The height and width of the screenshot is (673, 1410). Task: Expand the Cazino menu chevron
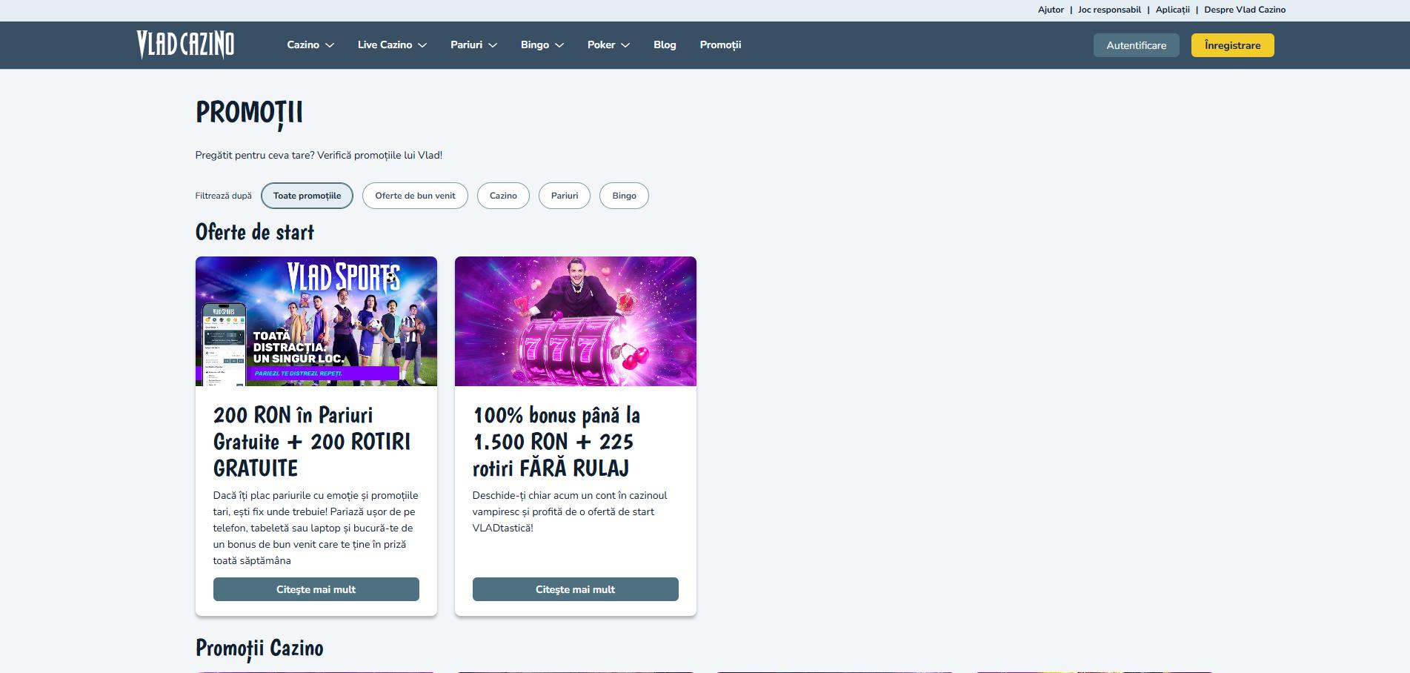click(330, 45)
